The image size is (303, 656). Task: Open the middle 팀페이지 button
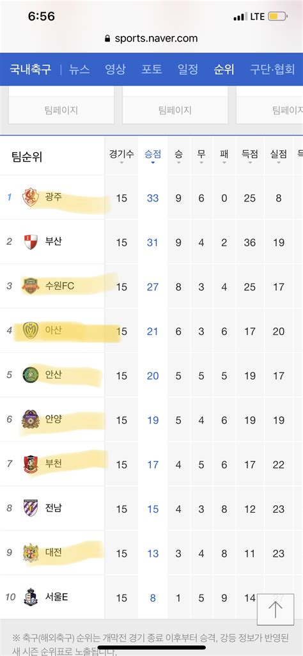pos(175,110)
